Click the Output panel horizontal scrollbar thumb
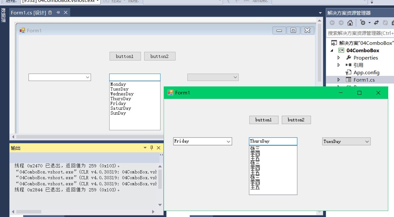 tap(29, 212)
